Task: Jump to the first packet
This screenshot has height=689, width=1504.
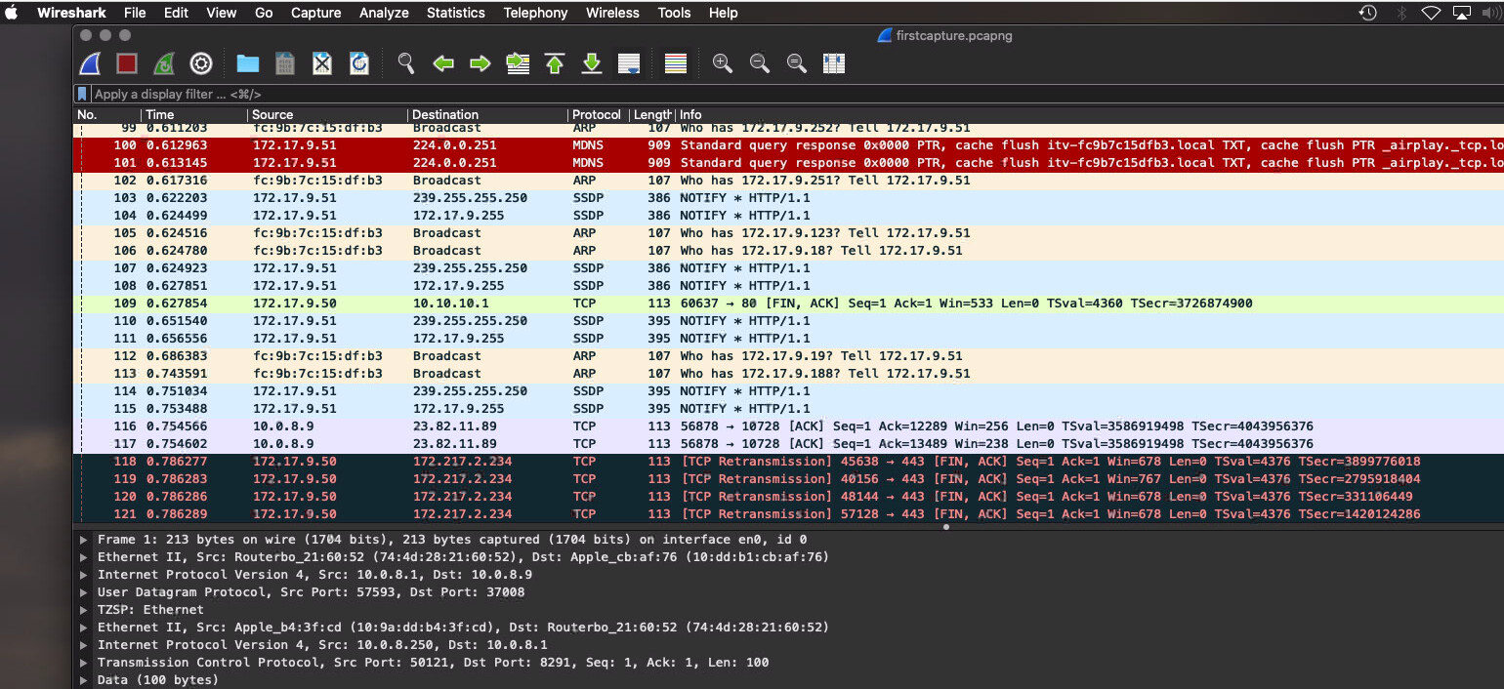Action: pyautogui.click(x=555, y=63)
